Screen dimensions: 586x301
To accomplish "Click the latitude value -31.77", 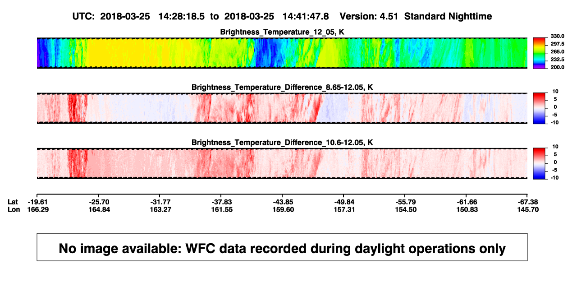I will pyautogui.click(x=160, y=202).
